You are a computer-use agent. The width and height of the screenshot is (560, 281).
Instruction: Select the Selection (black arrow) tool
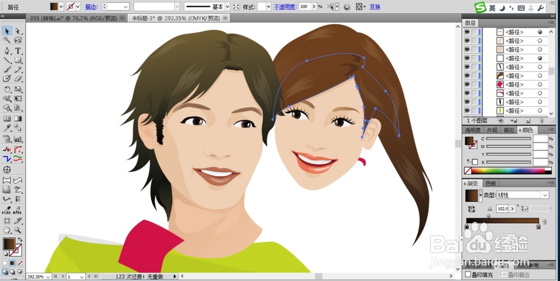click(7, 31)
